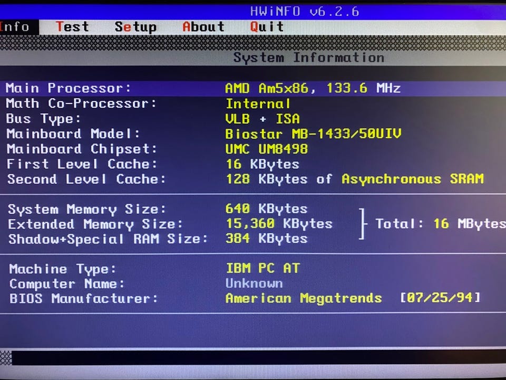Click the Machine Type label
The image size is (506, 380).
pyautogui.click(x=62, y=269)
